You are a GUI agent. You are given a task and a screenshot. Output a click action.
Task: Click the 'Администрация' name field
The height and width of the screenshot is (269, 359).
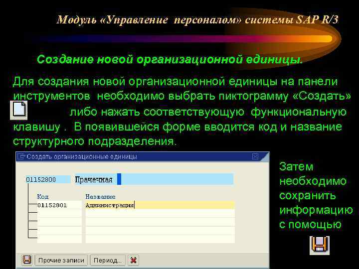click(x=160, y=205)
